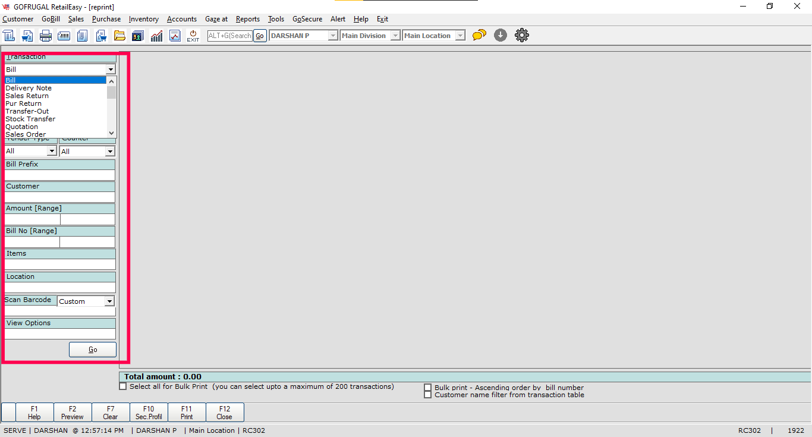This screenshot has height=437, width=812.
Task: Open the customers people icon in toolbar
Action: [x=138, y=36]
